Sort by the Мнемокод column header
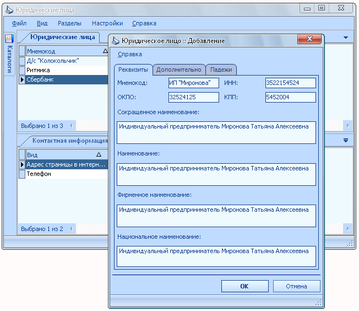This screenshot has width=359, height=311. [x=67, y=51]
